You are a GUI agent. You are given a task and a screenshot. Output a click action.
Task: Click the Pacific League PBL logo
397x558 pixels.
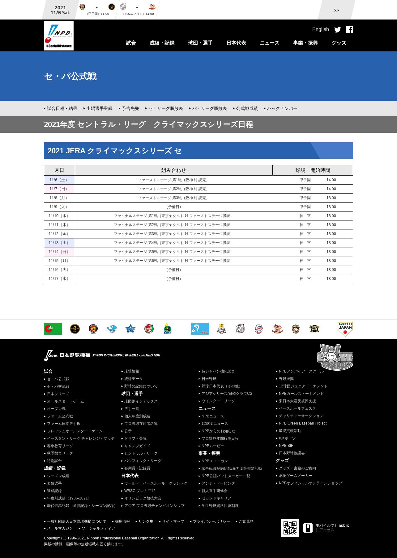(x=200, y=329)
